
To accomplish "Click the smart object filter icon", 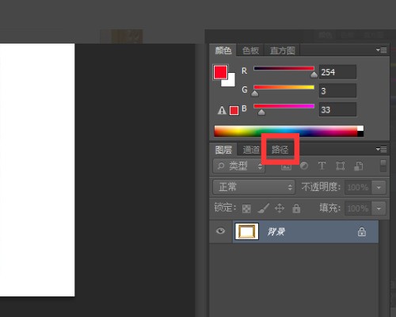I will click(x=359, y=166).
